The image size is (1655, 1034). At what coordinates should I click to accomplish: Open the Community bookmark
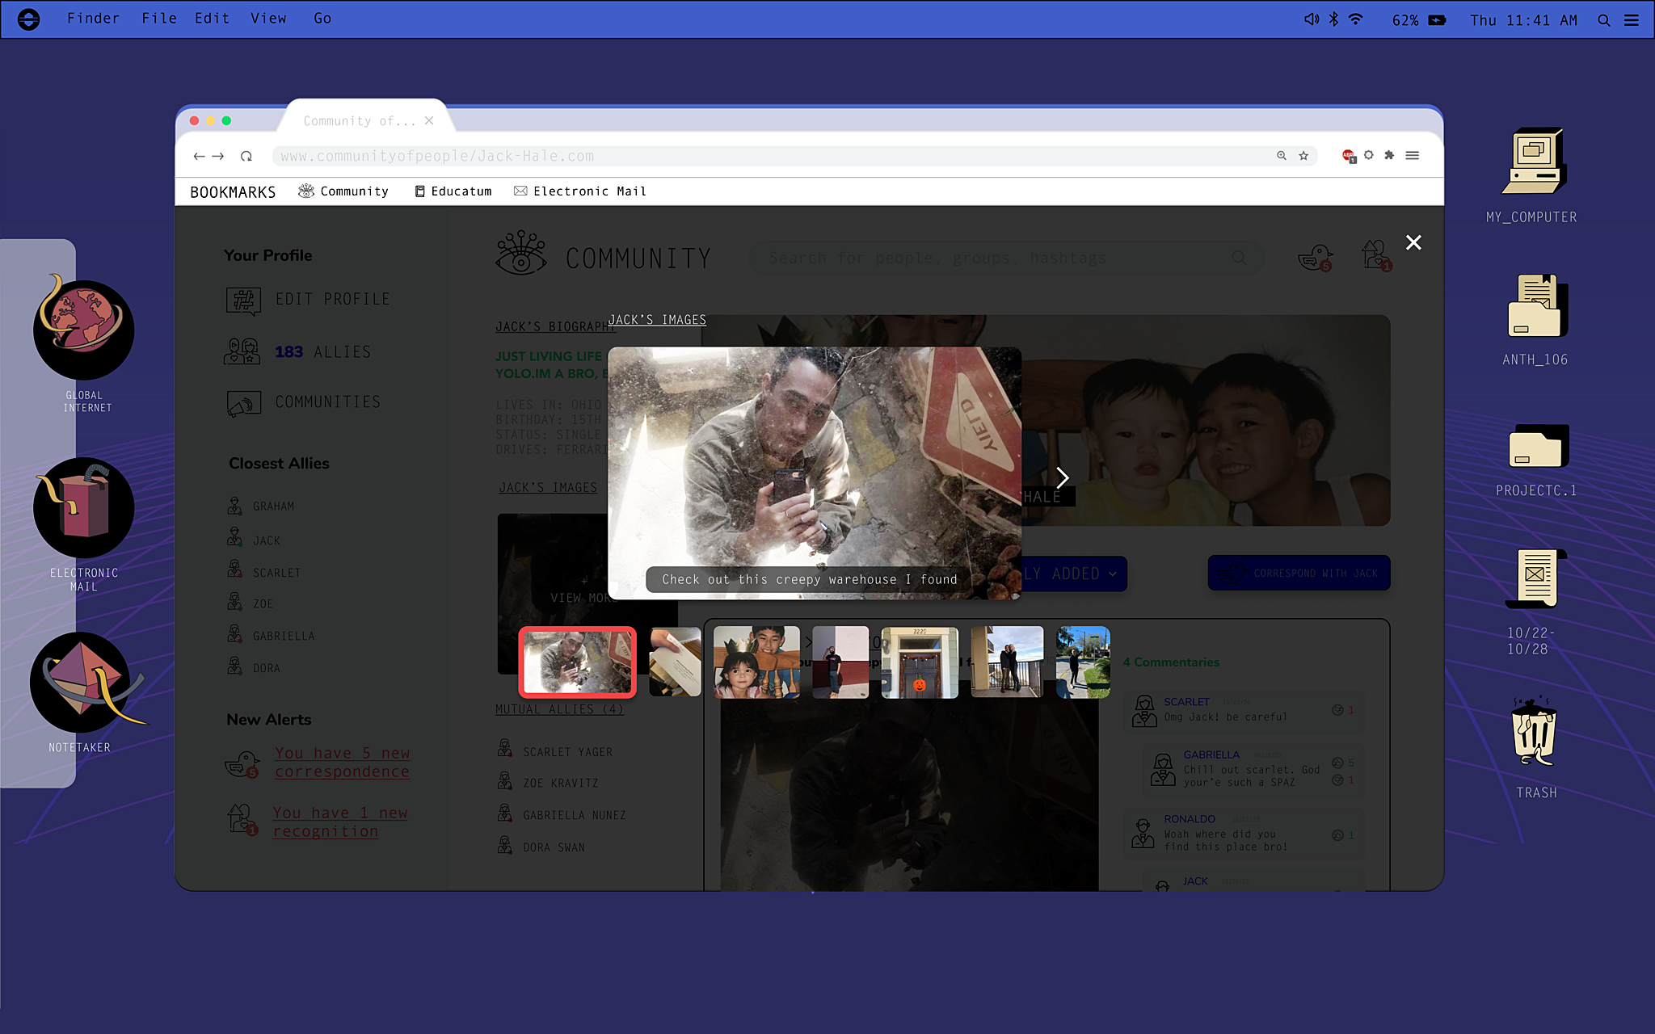point(343,191)
